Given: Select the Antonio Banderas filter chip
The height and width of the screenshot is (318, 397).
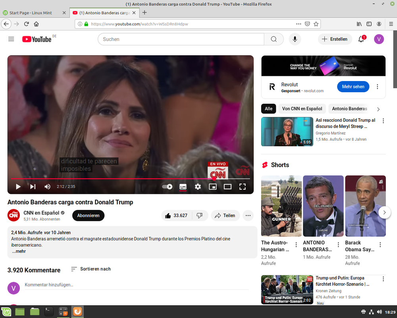Looking at the screenshot, I should coord(349,109).
